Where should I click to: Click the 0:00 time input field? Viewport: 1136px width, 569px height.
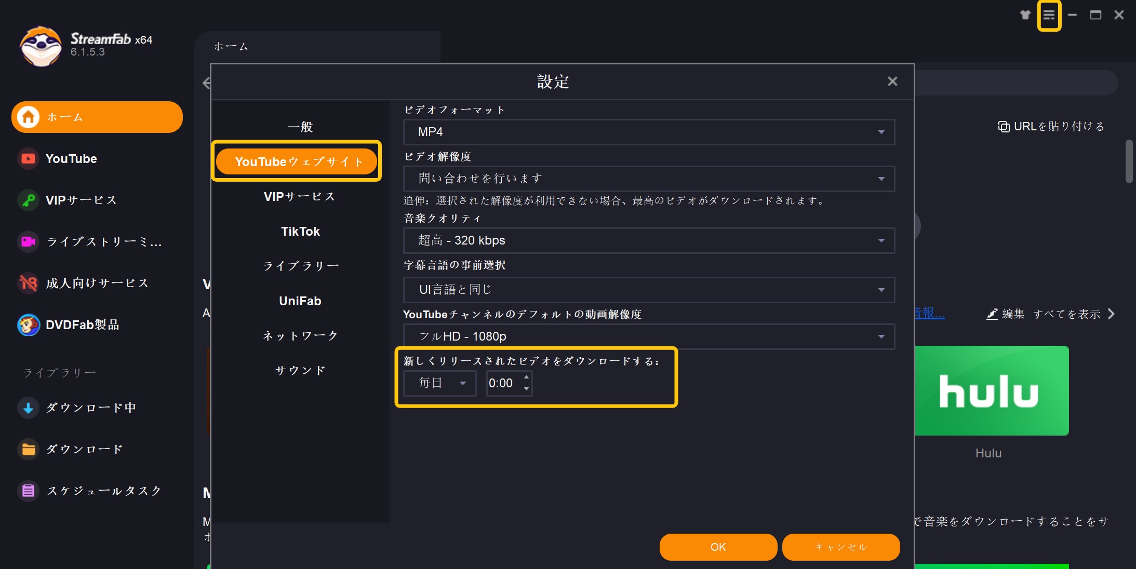[504, 383]
